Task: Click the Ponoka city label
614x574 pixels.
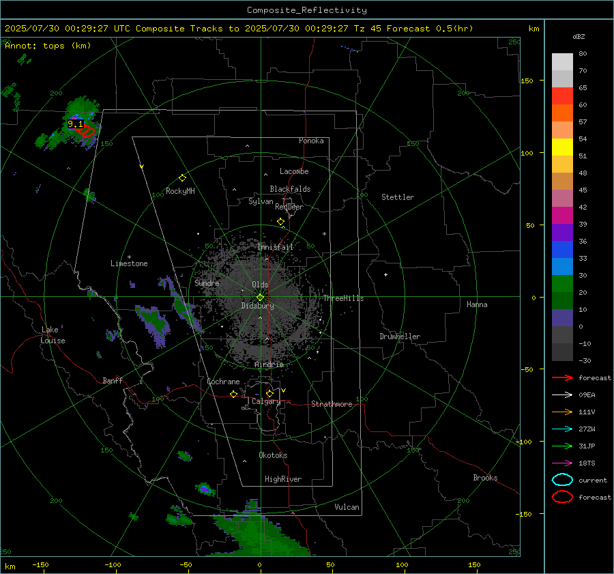Action: (311, 141)
